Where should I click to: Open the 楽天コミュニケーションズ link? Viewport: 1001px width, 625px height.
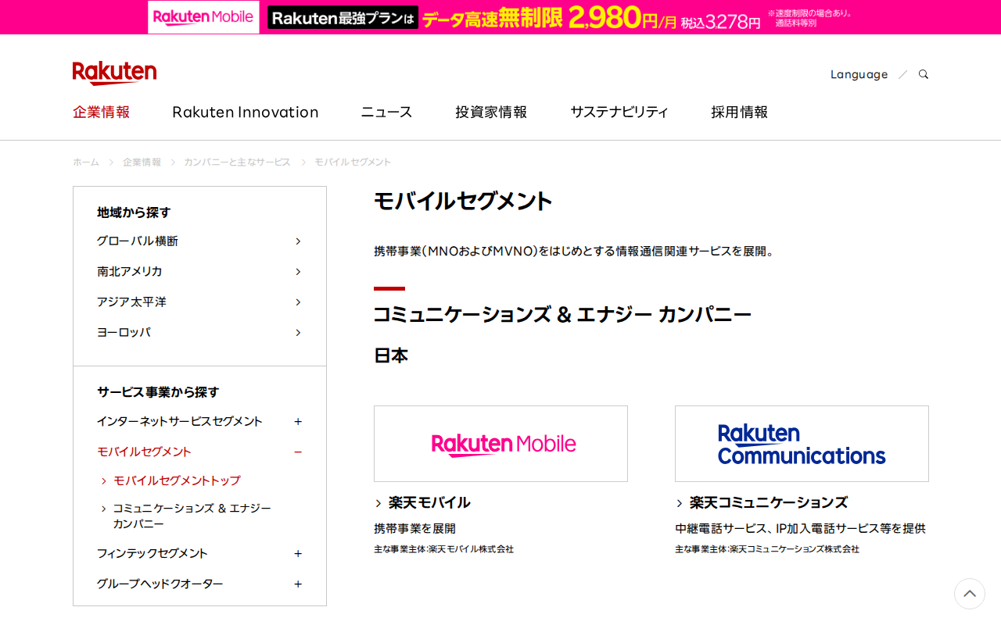pyautogui.click(x=769, y=502)
